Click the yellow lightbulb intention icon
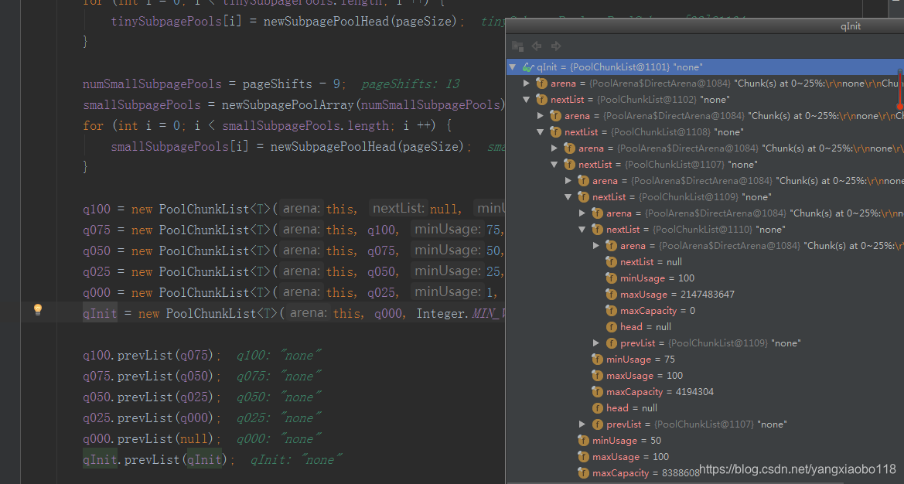904x484 pixels. tap(37, 309)
